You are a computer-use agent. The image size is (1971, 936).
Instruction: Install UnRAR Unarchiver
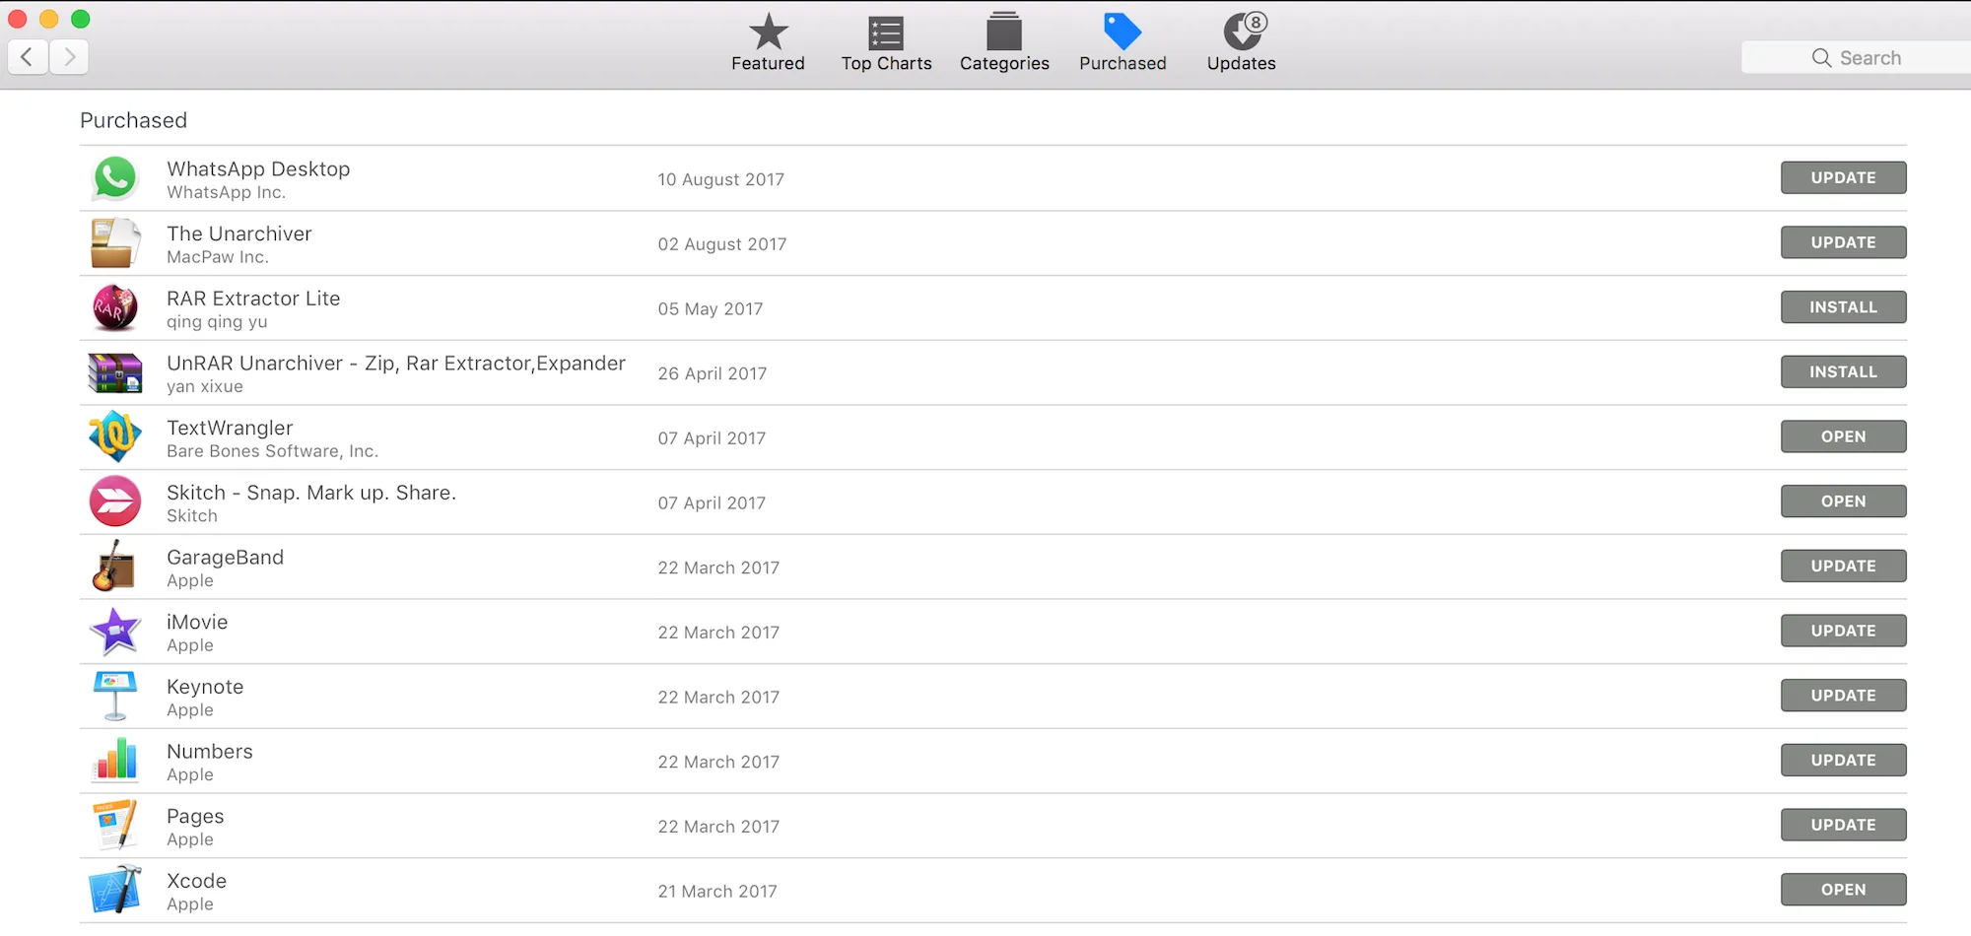coord(1843,371)
